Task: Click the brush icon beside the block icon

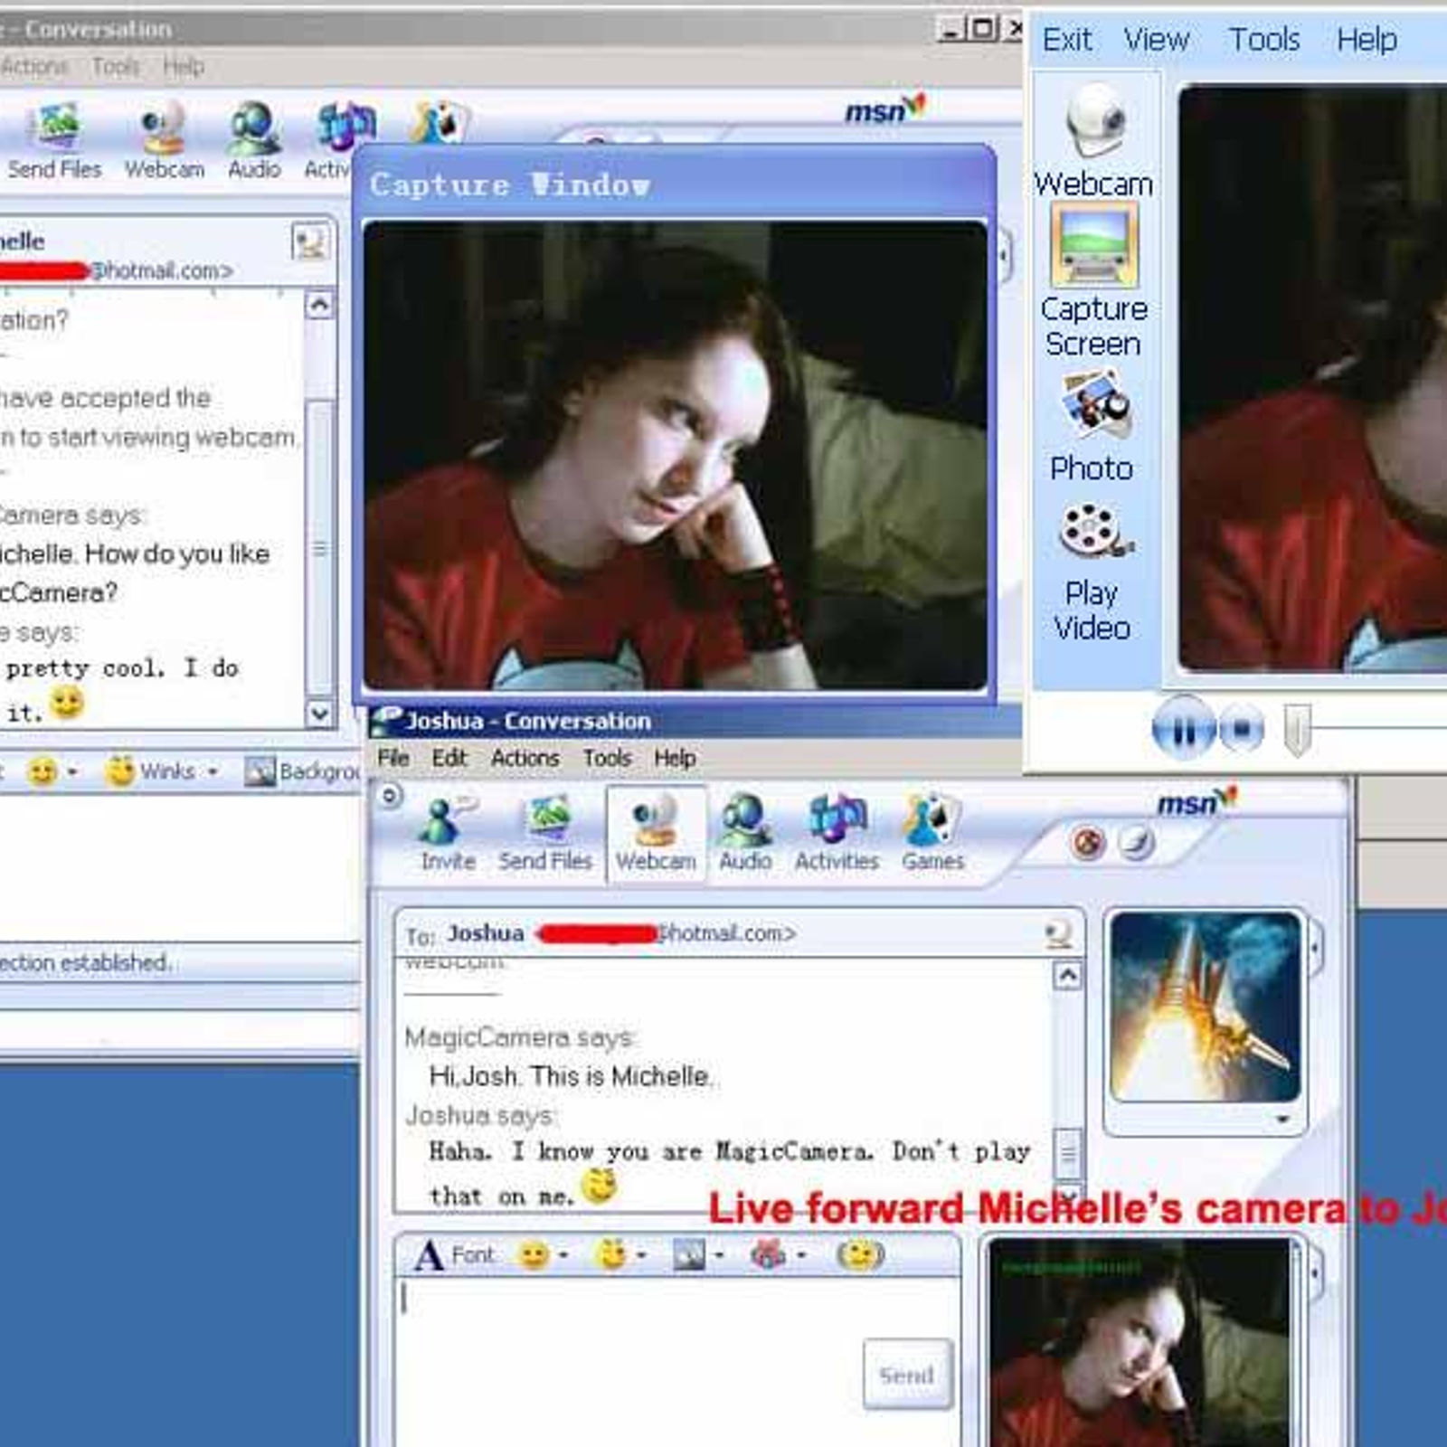Action: pyautogui.click(x=1137, y=843)
